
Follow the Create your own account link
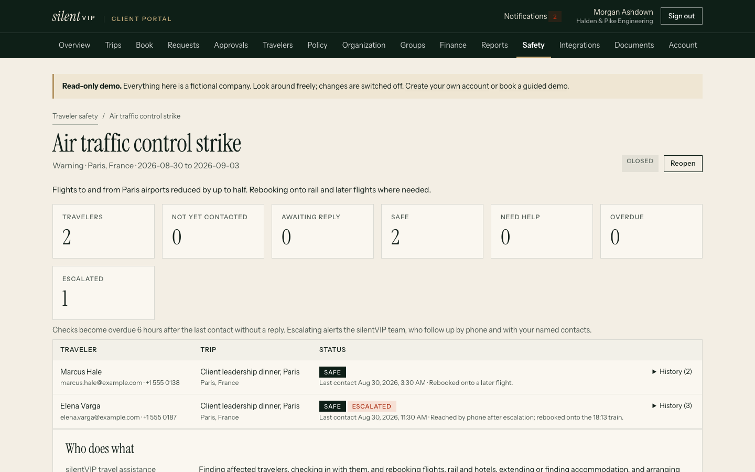pos(447,86)
